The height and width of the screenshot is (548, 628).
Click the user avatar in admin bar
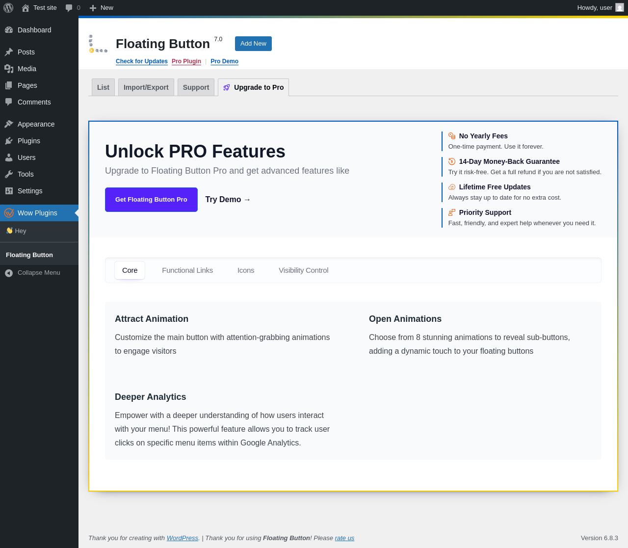620,8
